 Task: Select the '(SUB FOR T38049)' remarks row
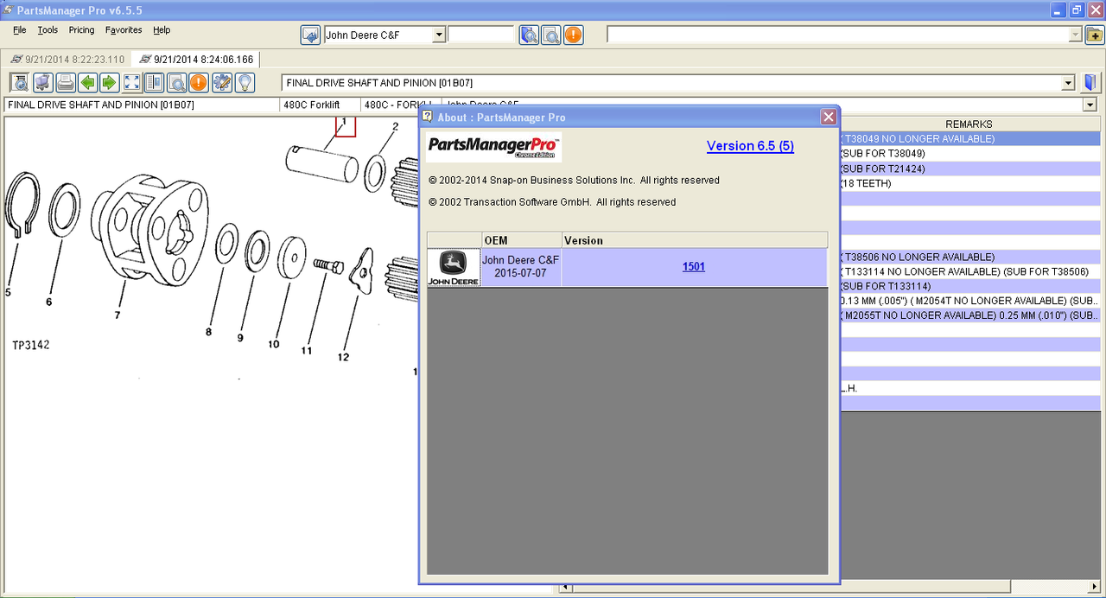point(969,153)
